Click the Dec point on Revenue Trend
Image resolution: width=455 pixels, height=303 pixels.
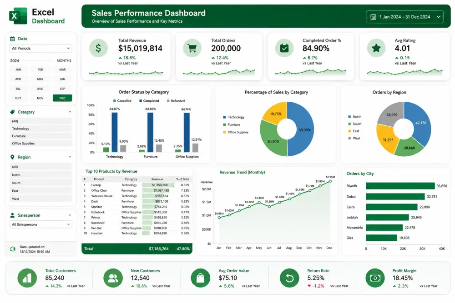coord(330,181)
